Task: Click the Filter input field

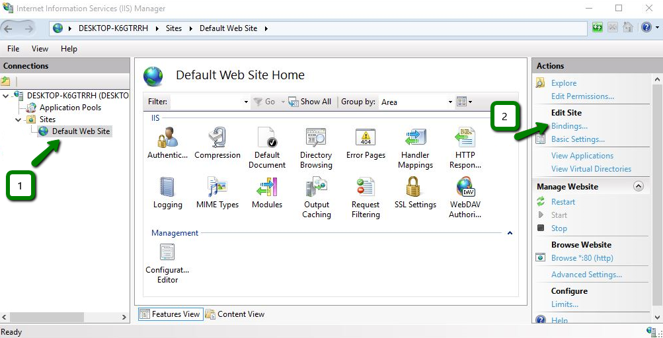Action: (x=206, y=102)
